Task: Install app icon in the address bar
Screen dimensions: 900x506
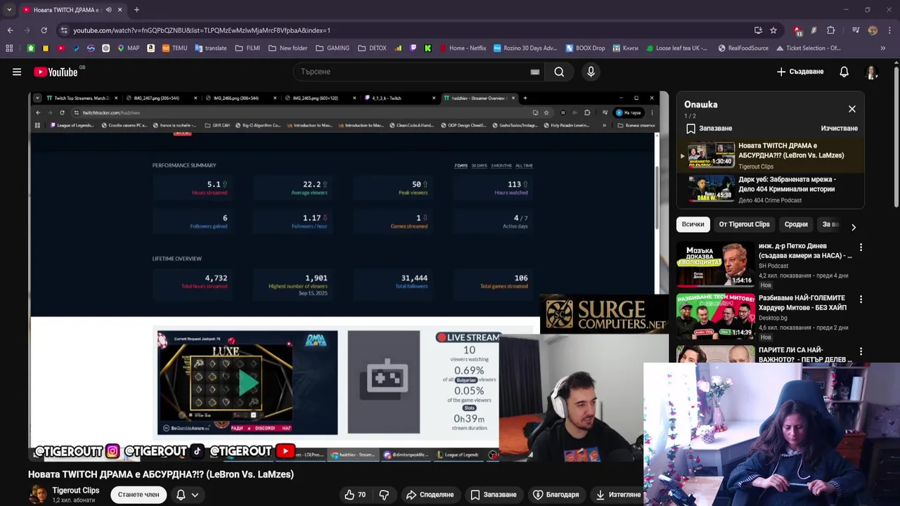Action: tap(758, 30)
